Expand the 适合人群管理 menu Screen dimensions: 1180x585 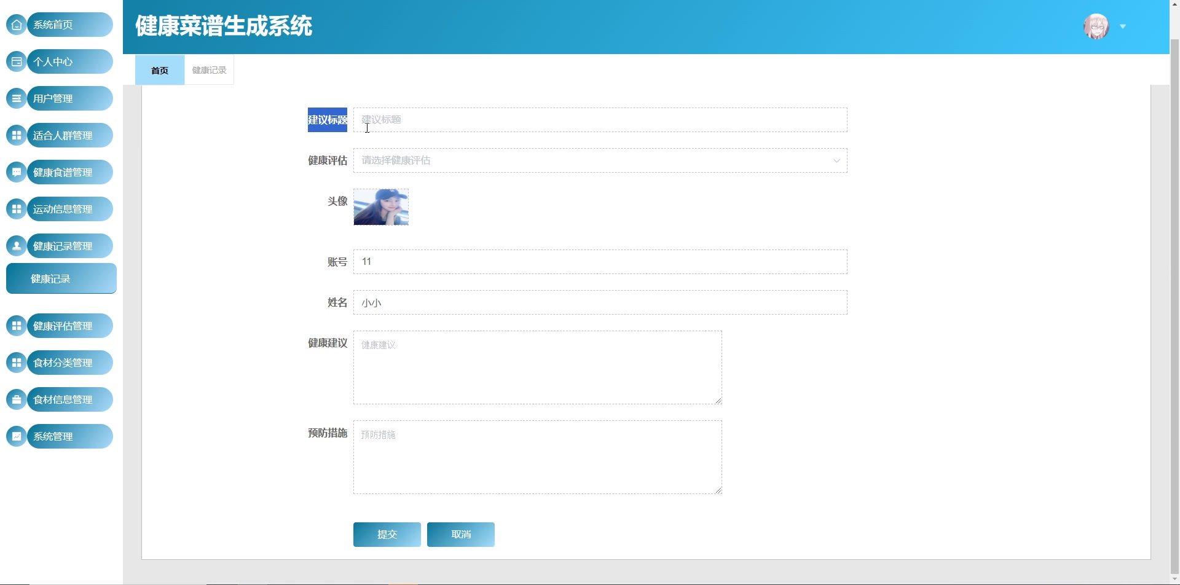tap(70, 135)
